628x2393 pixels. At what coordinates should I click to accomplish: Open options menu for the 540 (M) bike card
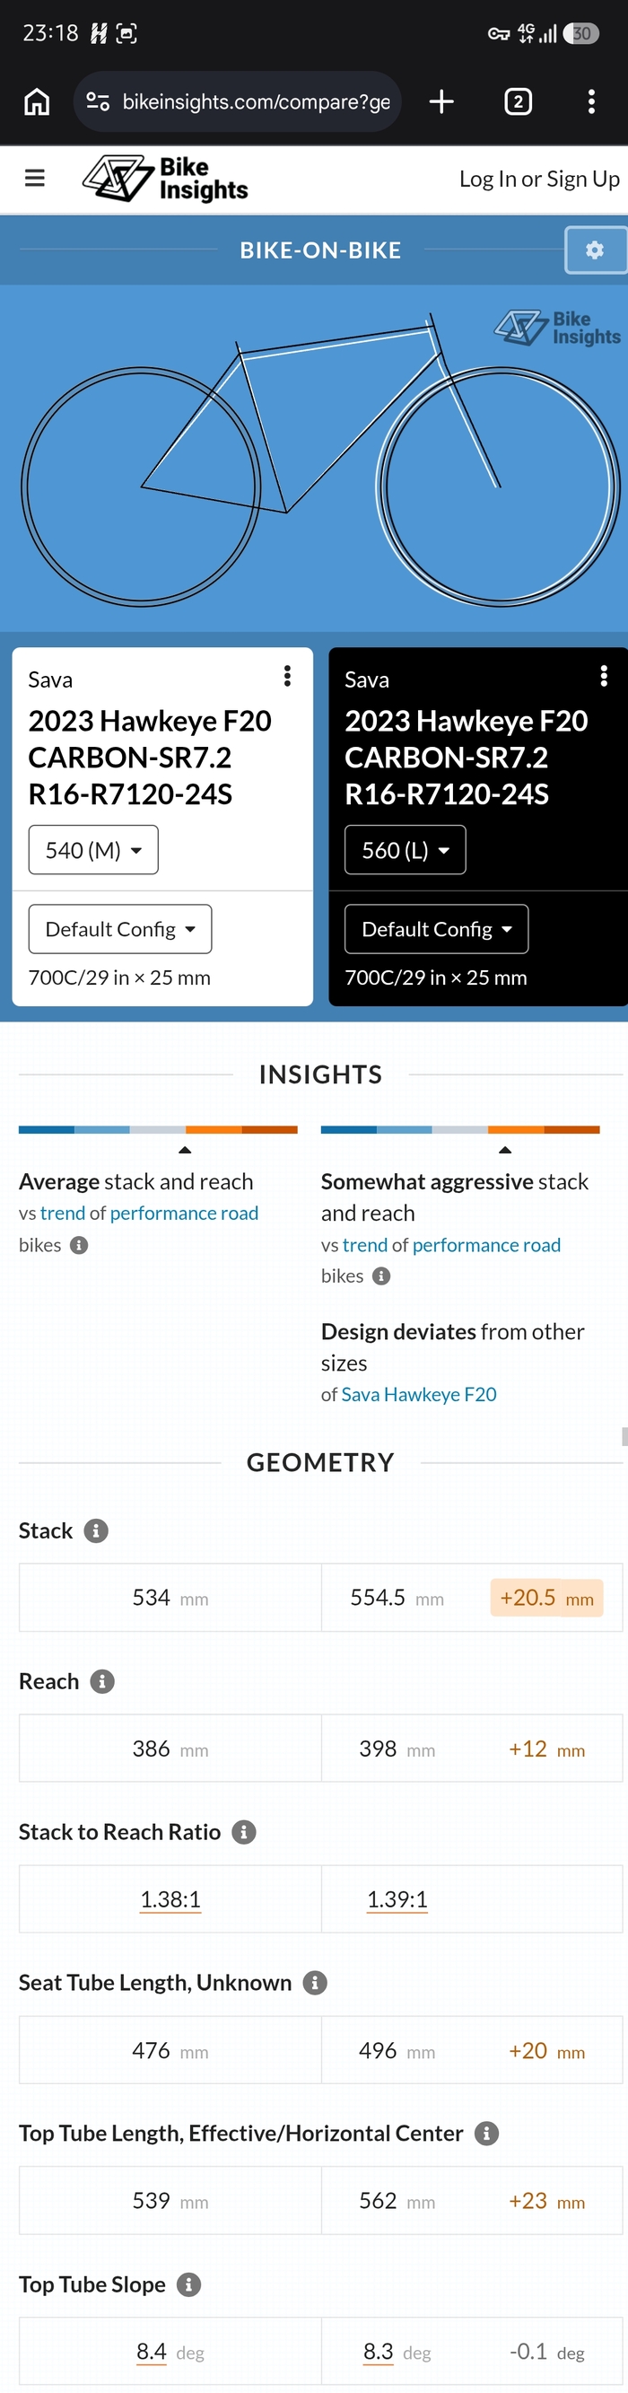287,675
